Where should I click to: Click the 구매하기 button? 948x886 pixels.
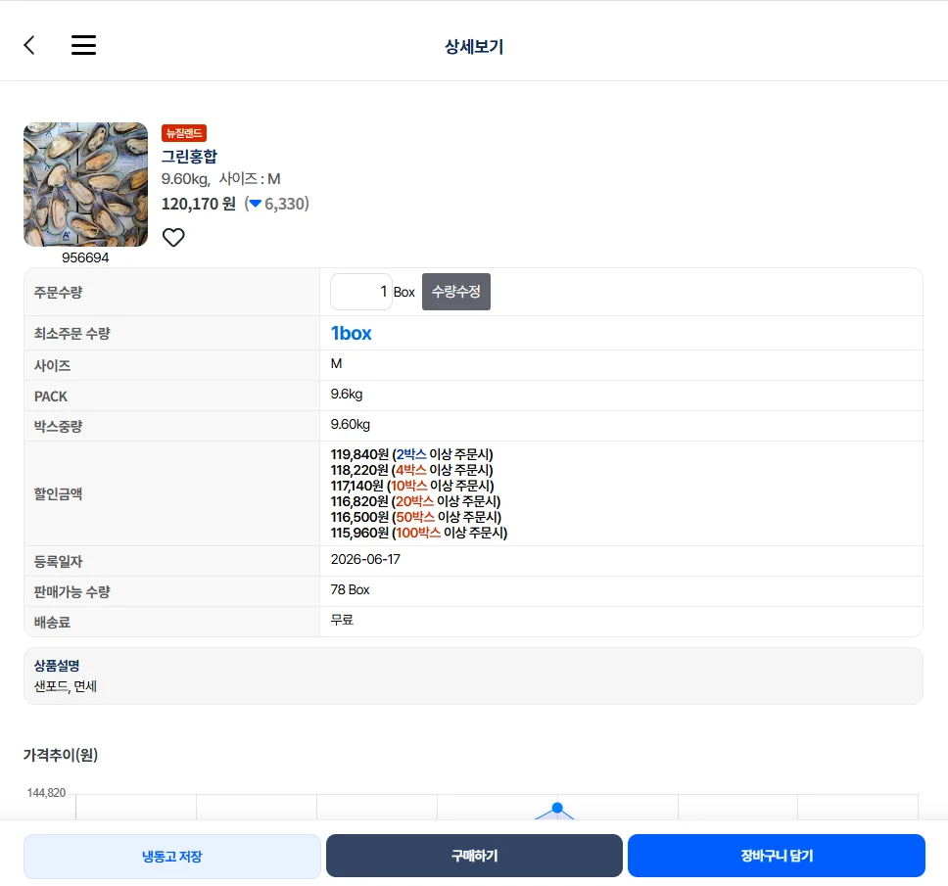pos(474,856)
